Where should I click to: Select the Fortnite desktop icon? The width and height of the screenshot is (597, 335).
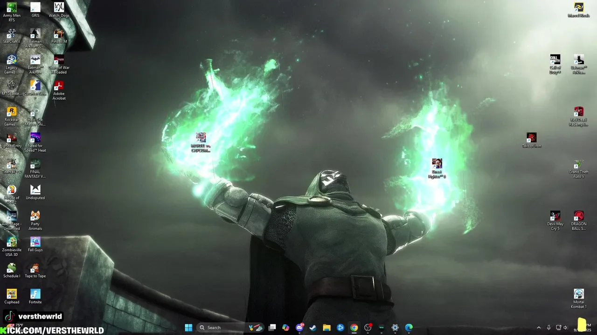(x=35, y=296)
